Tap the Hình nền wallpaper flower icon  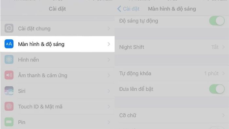click(9, 60)
